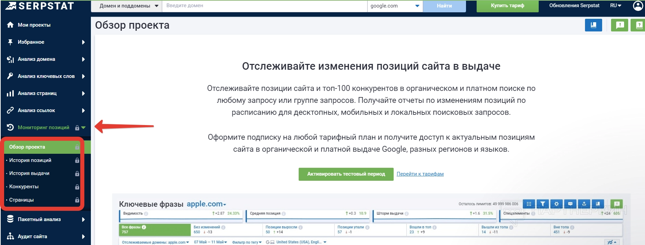The image size is (645, 245).
Task: Open the Фильтр по тегу dropdown
Action: tap(247, 242)
